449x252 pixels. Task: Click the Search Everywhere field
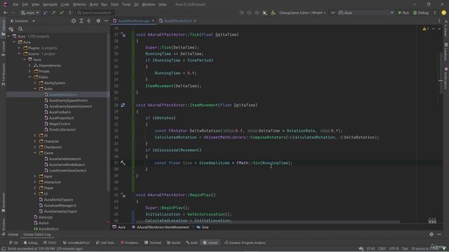95,13
